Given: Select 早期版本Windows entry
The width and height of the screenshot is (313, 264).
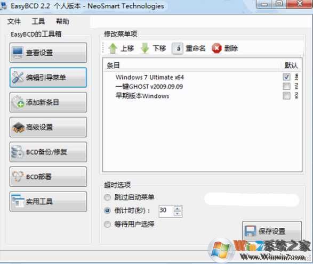Looking at the screenshot, I should pyautogui.click(x=142, y=96).
